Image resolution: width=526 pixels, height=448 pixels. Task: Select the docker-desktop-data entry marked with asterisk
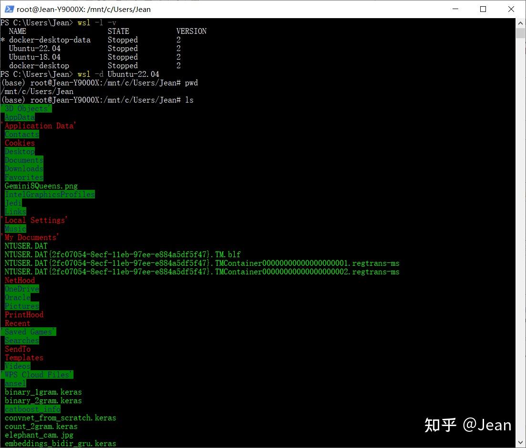tap(50, 40)
